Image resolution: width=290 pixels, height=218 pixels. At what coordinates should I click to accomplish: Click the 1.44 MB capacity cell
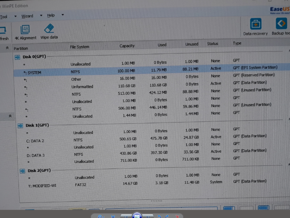click(x=129, y=116)
